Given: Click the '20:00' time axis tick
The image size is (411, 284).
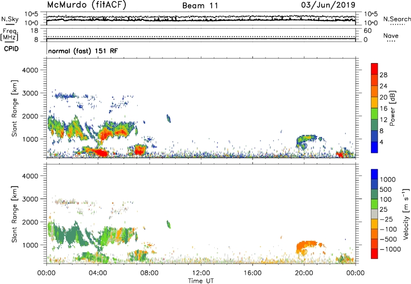Looking at the screenshot, I should [304, 273].
